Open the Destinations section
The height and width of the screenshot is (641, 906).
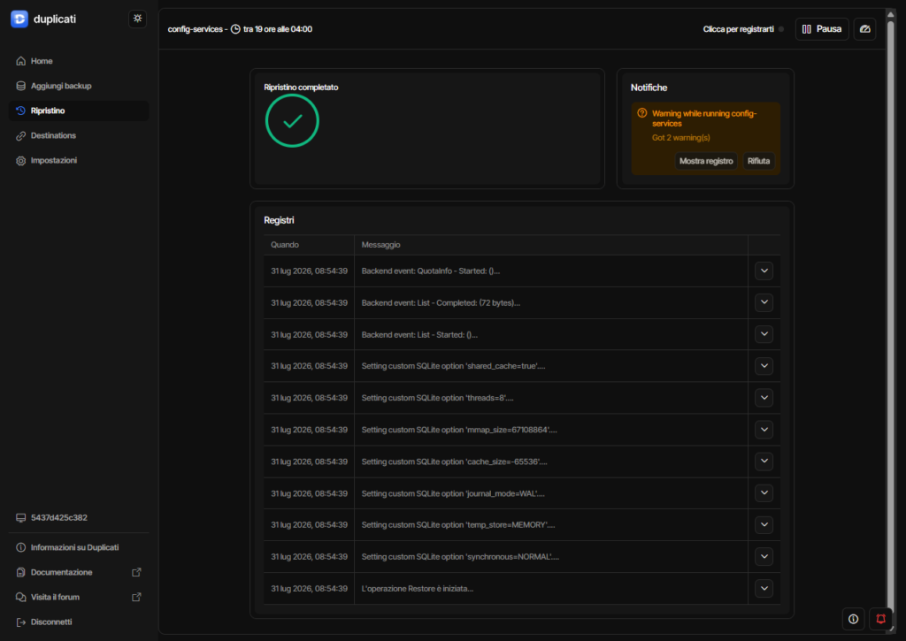point(79,135)
